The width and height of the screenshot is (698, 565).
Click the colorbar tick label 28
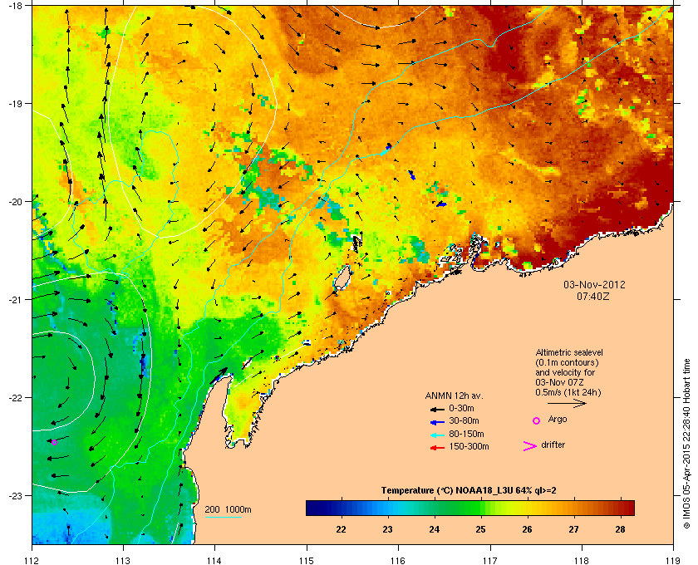coord(620,529)
